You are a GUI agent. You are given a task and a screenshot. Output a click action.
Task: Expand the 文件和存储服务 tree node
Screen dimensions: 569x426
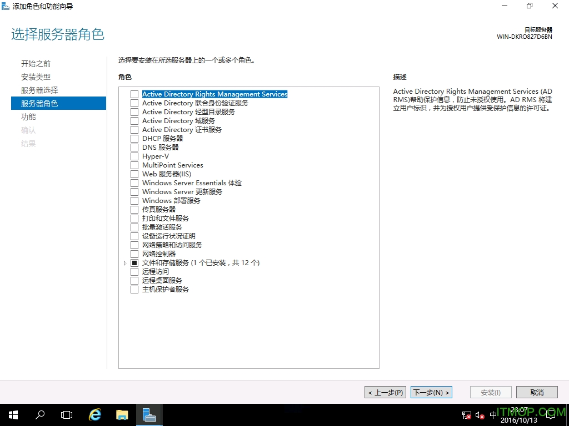coord(124,262)
